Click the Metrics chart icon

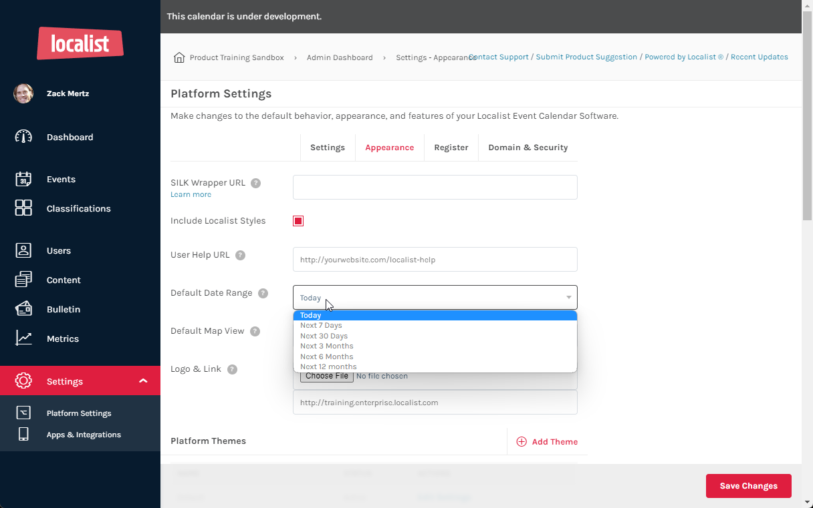[x=23, y=338]
